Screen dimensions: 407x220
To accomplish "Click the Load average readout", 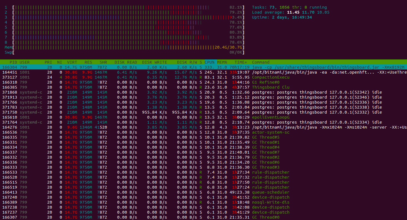I will [x=290, y=12].
